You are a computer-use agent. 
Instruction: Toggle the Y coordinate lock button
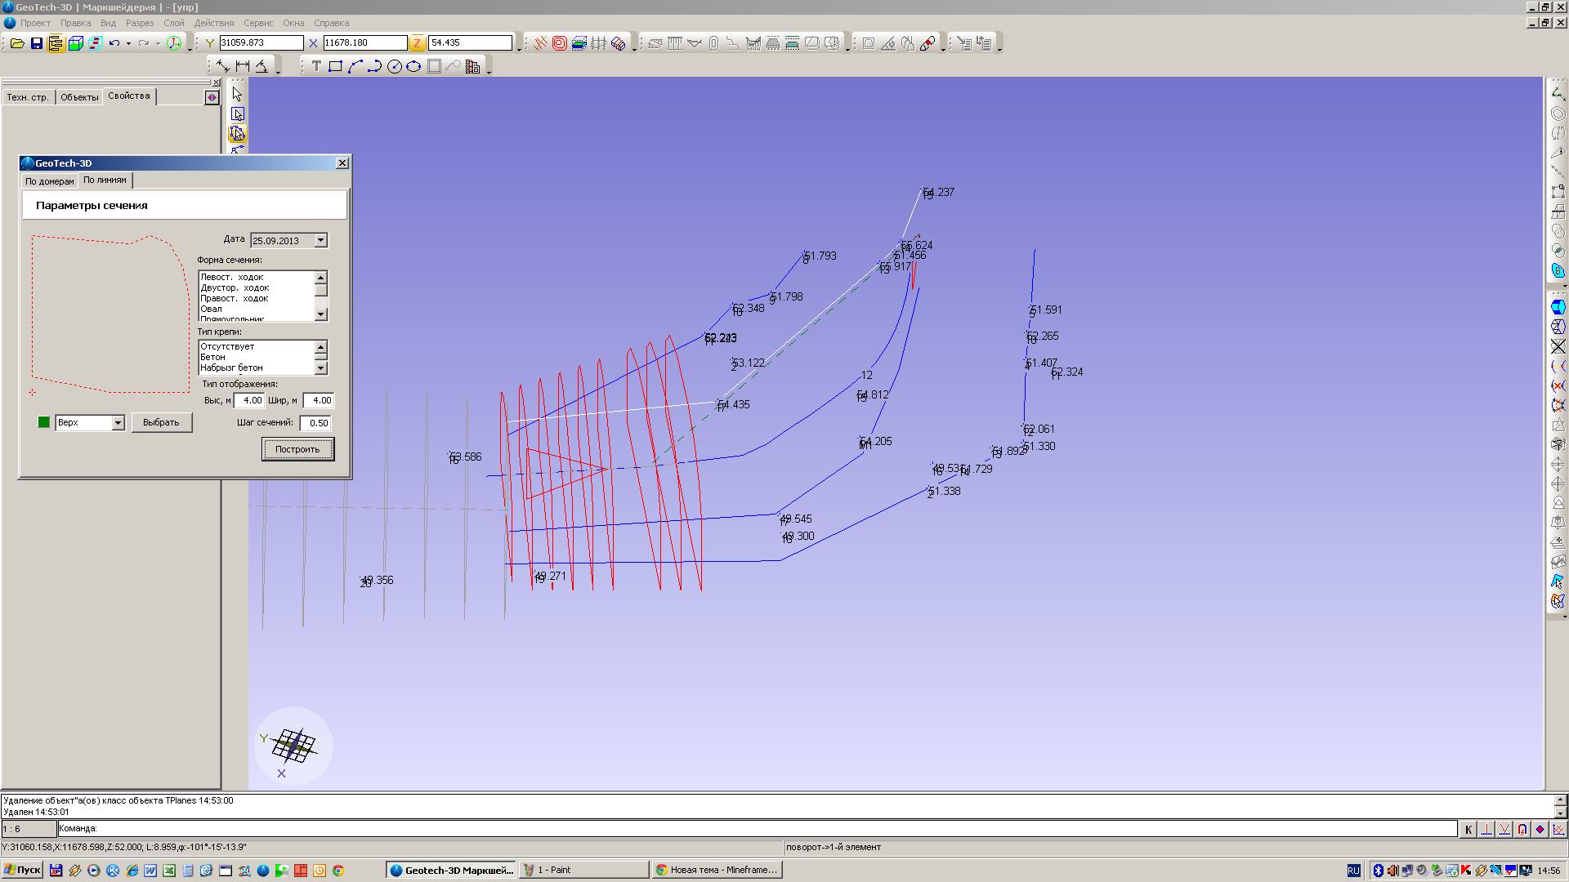(210, 43)
